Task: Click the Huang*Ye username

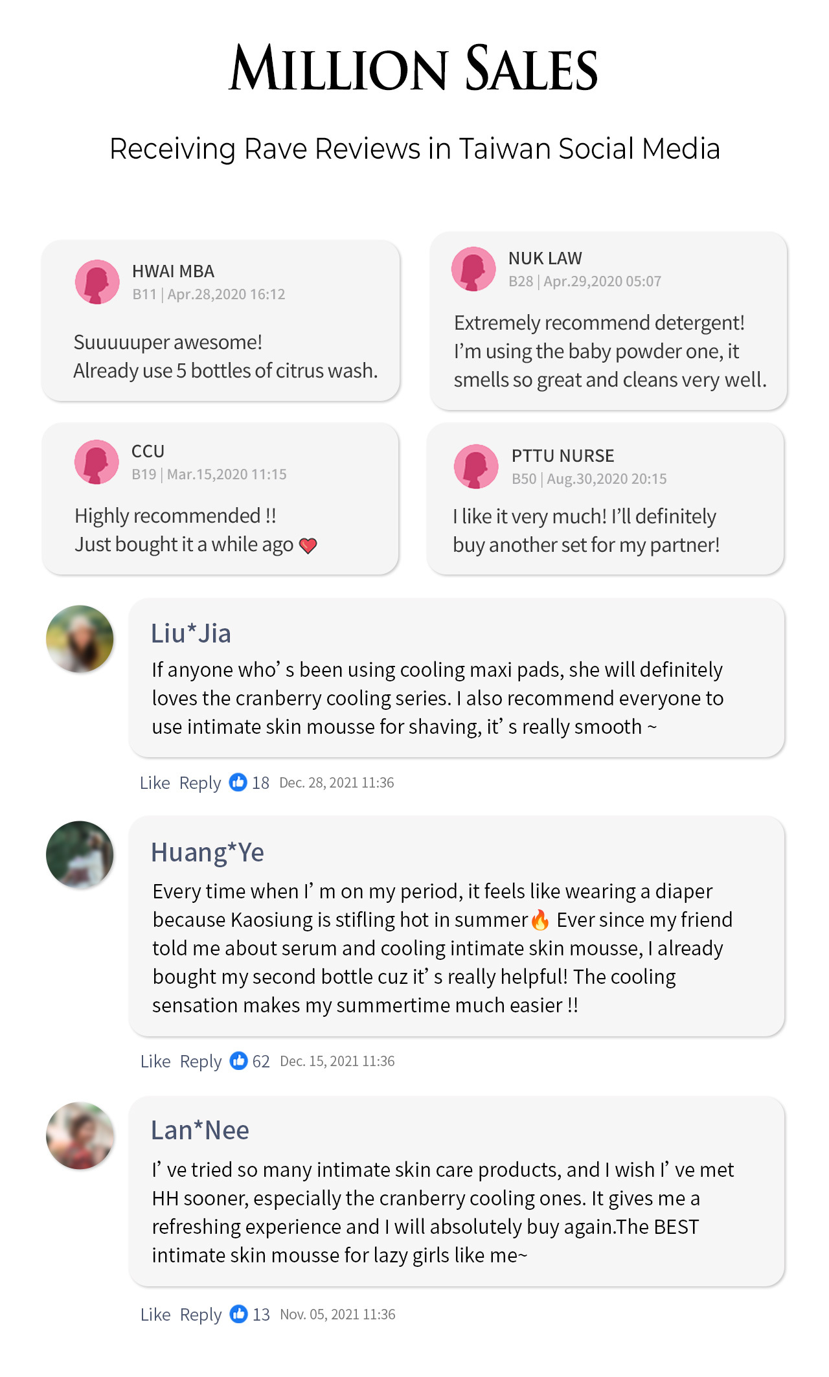Action: 207,852
